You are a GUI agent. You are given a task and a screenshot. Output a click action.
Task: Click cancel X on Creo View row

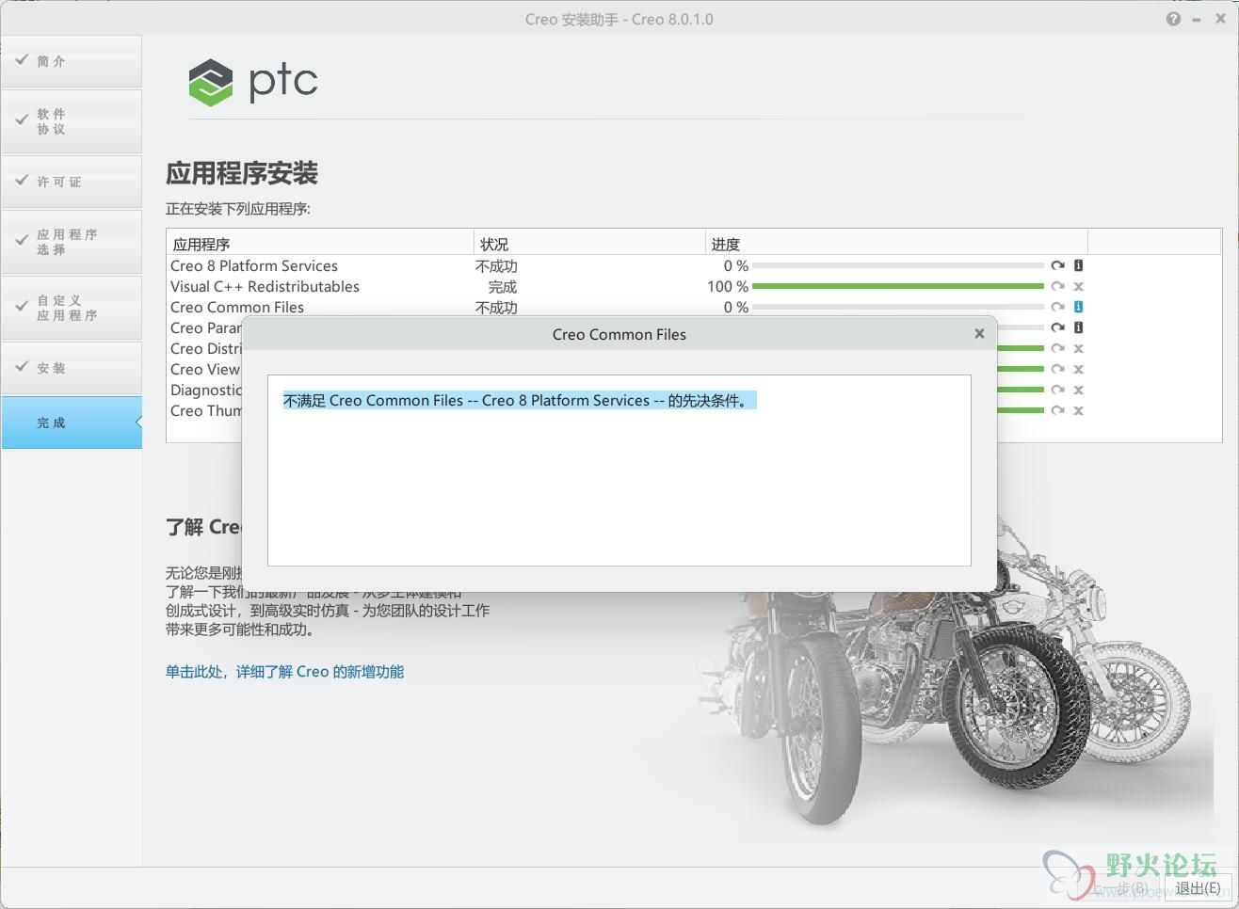pyautogui.click(x=1079, y=369)
